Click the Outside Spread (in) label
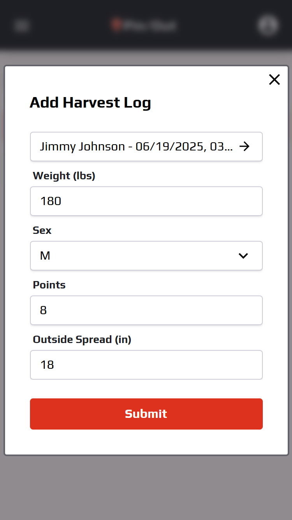This screenshot has height=520, width=292. [x=82, y=340]
